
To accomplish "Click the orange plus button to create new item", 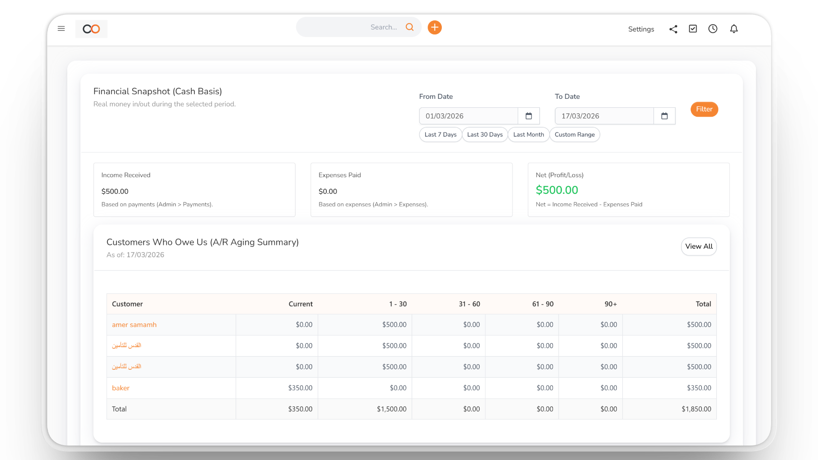I will 435,27.
